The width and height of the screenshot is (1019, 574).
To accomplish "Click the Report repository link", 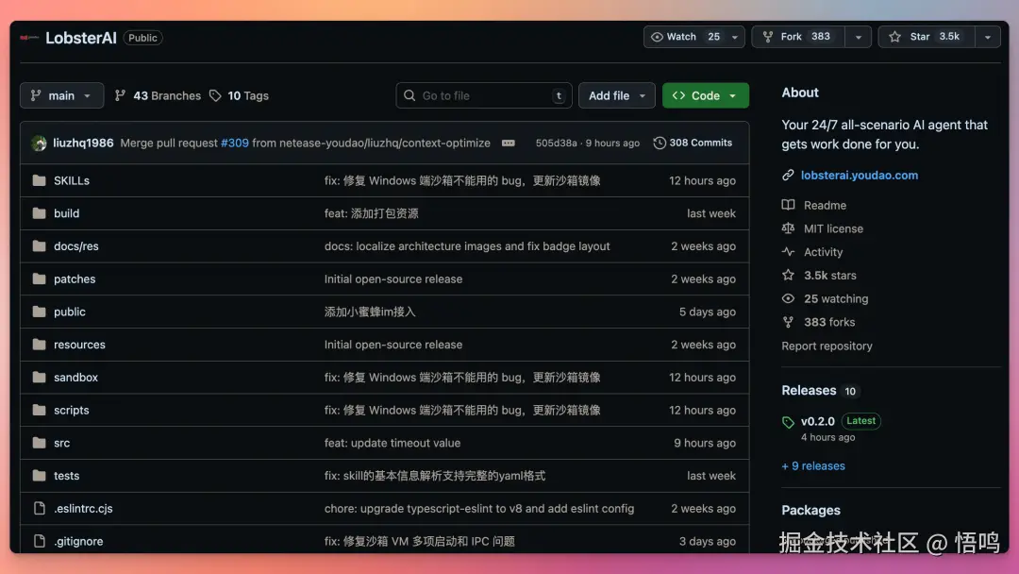I will point(827,346).
